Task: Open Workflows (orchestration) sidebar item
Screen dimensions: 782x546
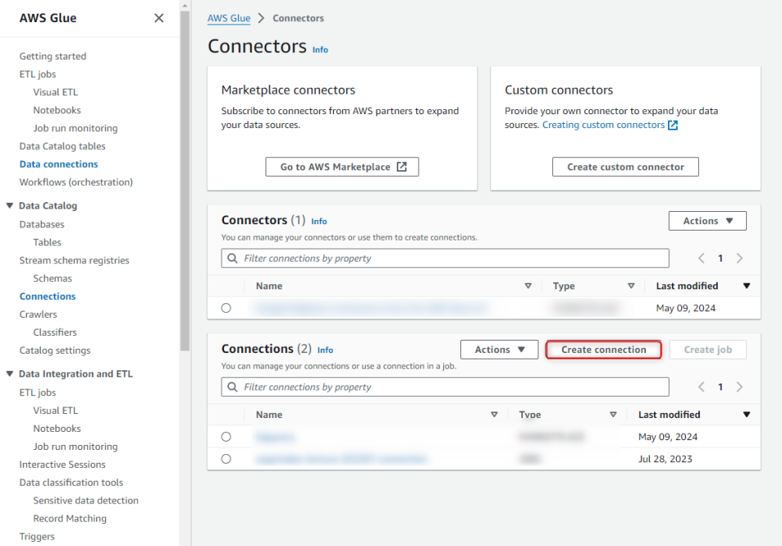Action: (77, 183)
